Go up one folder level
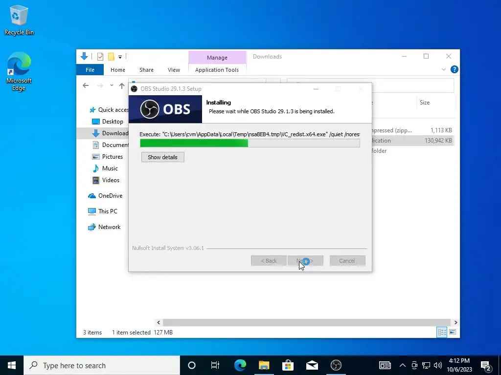The width and height of the screenshot is (501, 375). [122, 85]
